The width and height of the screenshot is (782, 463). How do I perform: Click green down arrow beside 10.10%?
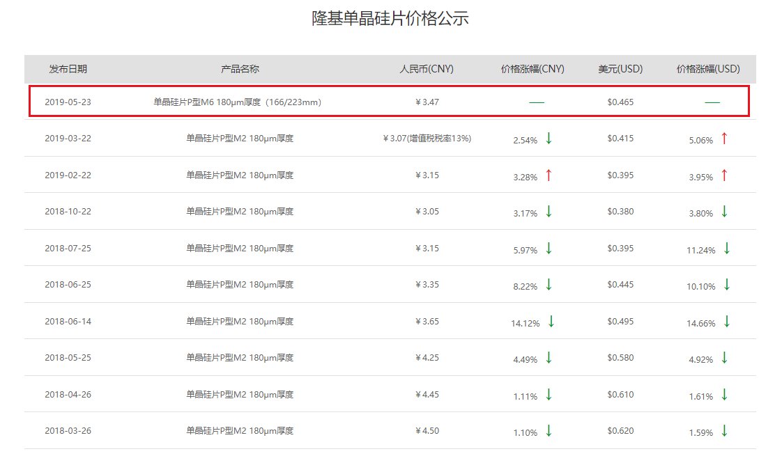pyautogui.click(x=727, y=285)
